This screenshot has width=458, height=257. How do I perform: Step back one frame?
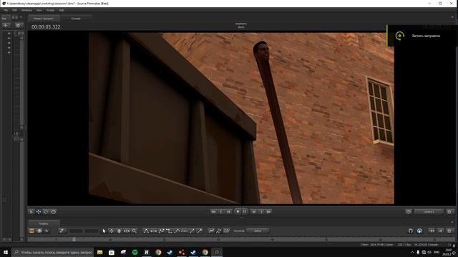point(229,211)
